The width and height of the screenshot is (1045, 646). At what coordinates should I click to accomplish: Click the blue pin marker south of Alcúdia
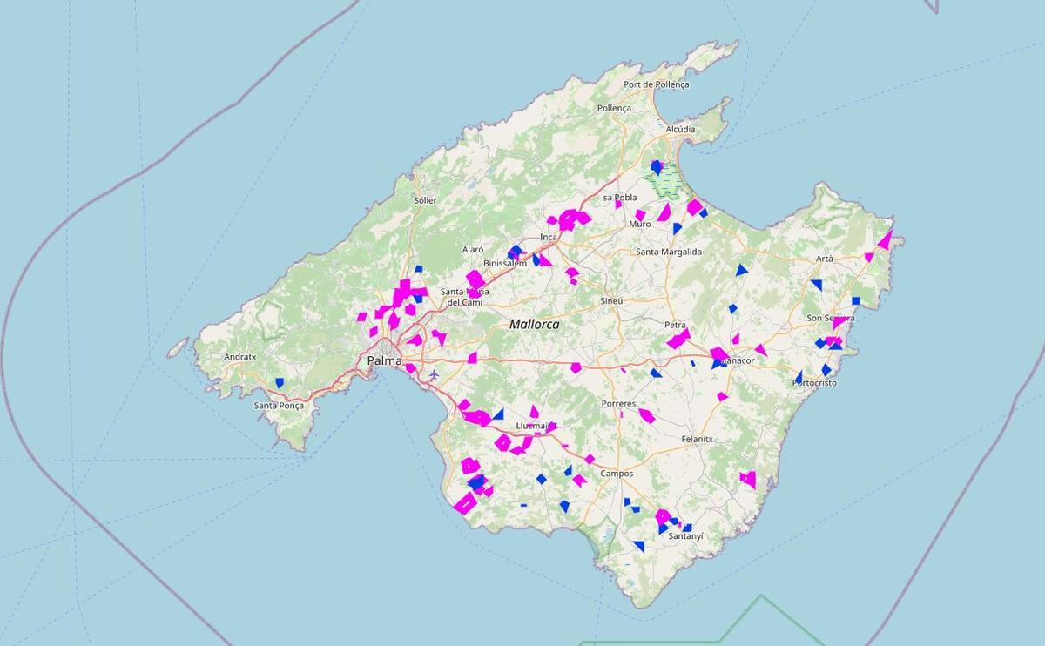coord(657,165)
